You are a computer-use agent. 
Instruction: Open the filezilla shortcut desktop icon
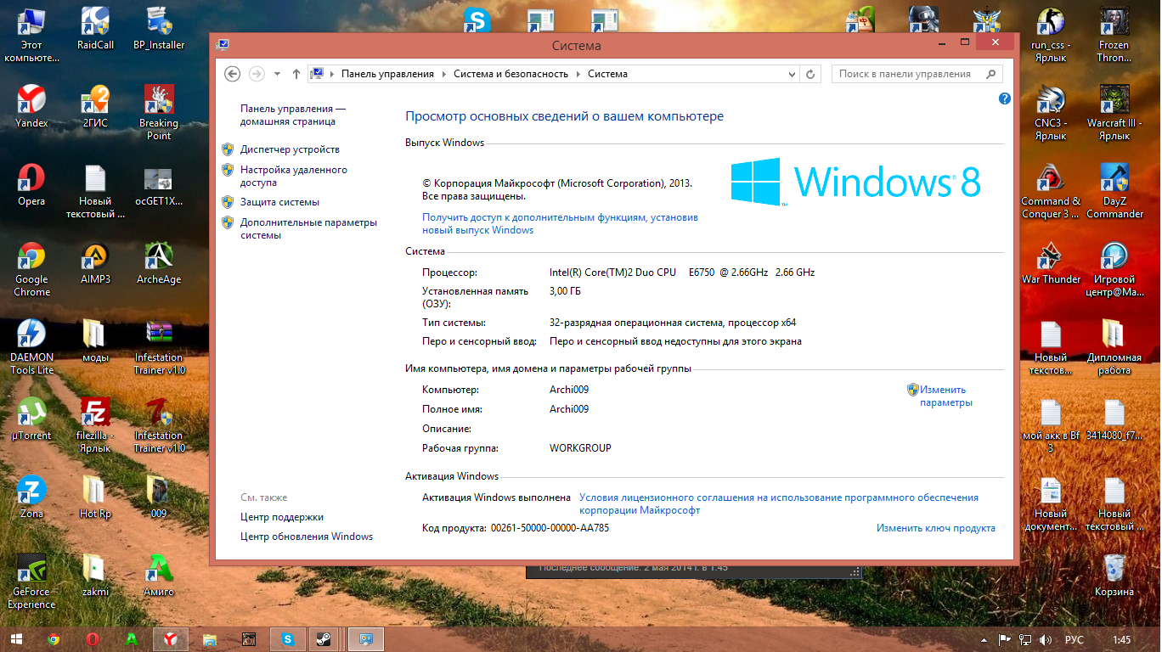point(95,424)
